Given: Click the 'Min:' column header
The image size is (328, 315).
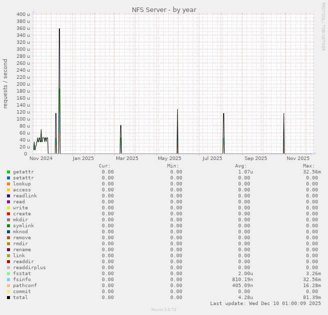Looking at the screenshot, I should 173,166.
